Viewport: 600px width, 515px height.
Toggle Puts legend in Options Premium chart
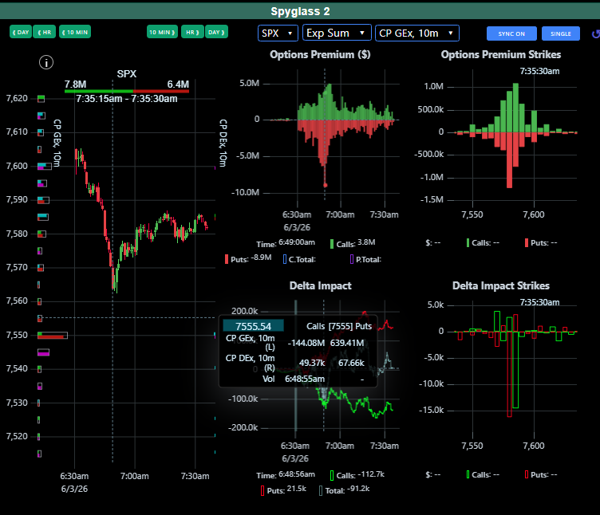(248, 259)
